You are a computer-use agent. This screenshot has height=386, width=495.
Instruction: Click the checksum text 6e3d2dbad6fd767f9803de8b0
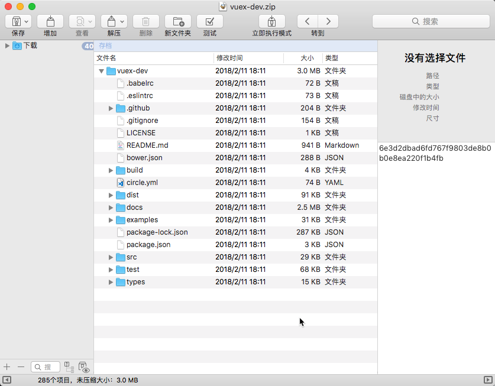(435, 148)
